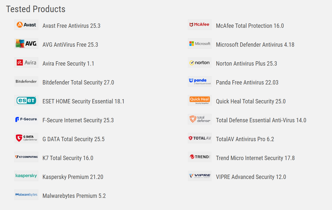Screen dimensions: 332x210
Task: Select G DATA Total Security 25.5
Action: point(73,139)
